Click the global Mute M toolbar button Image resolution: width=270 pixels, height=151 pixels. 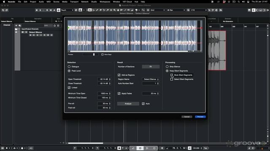[x=37, y=10]
